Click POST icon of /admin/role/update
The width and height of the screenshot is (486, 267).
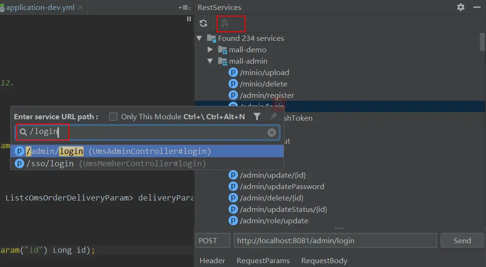coord(233,221)
